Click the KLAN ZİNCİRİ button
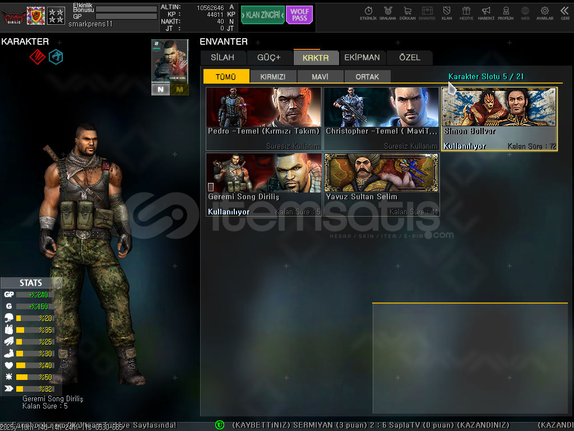The width and height of the screenshot is (574, 431). [x=262, y=15]
